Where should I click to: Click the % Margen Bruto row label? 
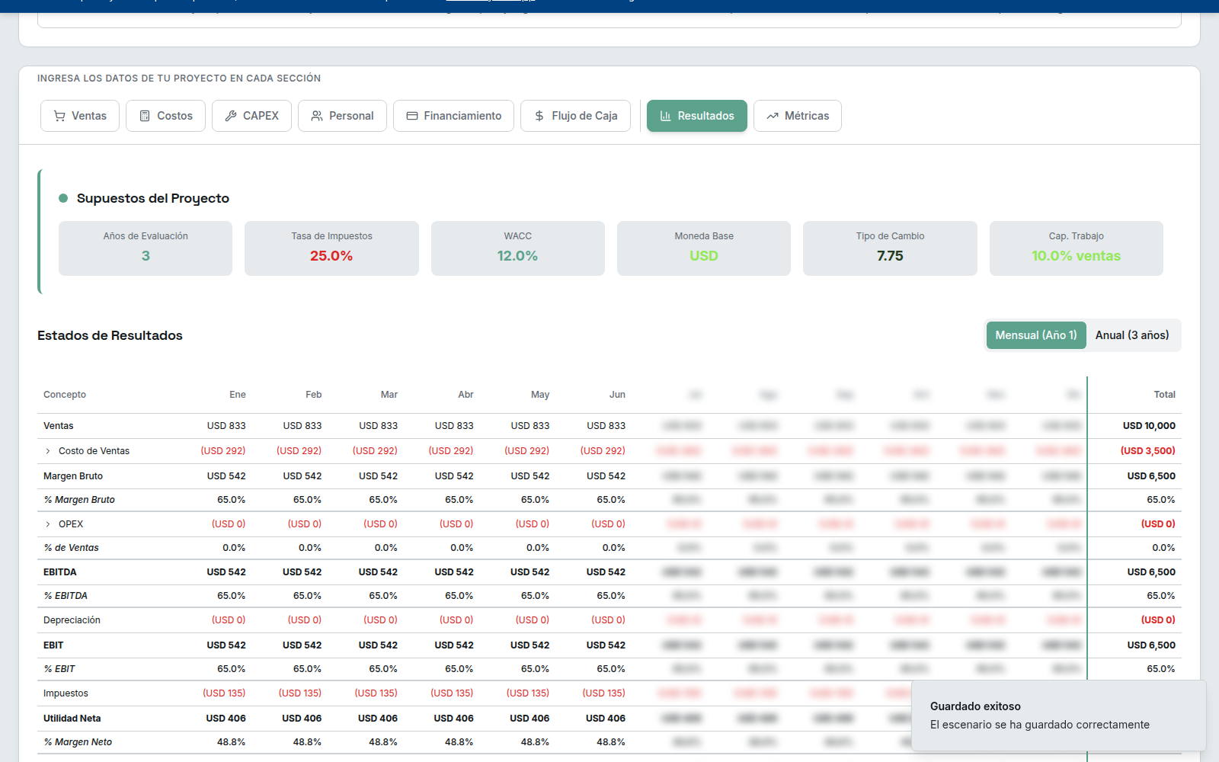coord(79,500)
